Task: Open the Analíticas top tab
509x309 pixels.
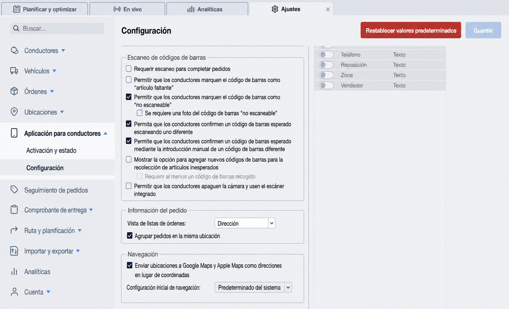Action: [x=207, y=9]
